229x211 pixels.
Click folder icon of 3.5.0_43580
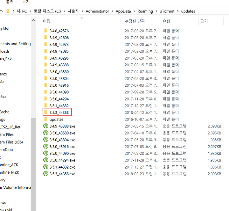(x=45, y=71)
